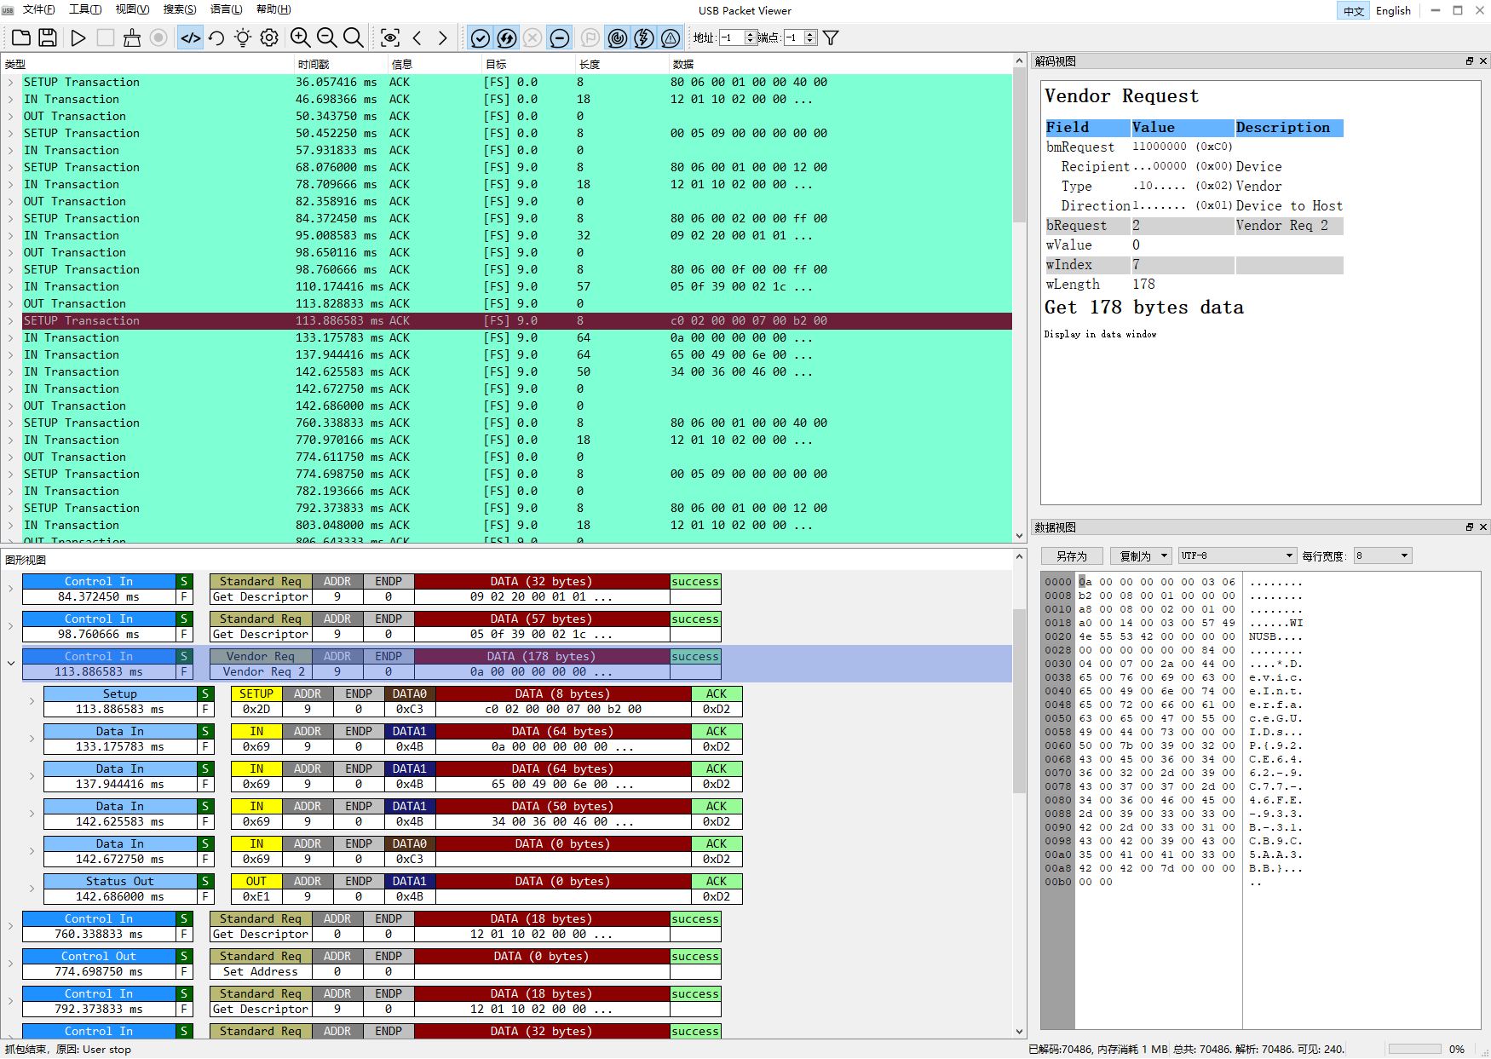
Task: Click the endpoint filter spin box
Action: 800,37
